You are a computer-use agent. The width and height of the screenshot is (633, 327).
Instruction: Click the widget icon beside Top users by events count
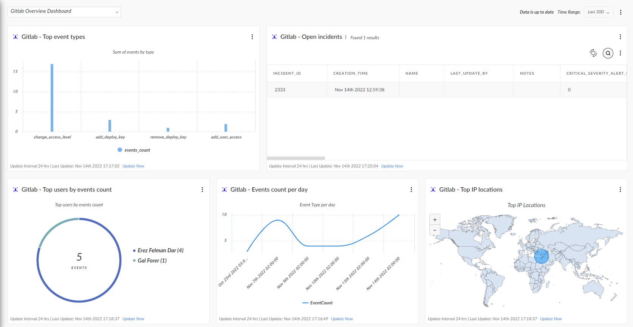coord(15,190)
